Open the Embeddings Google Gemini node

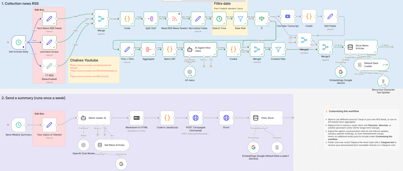341,72
